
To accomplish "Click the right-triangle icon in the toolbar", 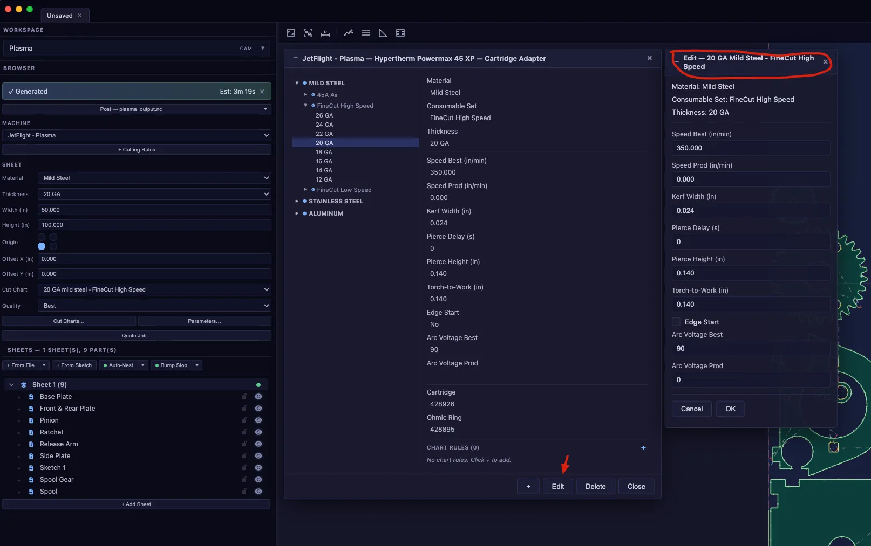I will click(383, 33).
